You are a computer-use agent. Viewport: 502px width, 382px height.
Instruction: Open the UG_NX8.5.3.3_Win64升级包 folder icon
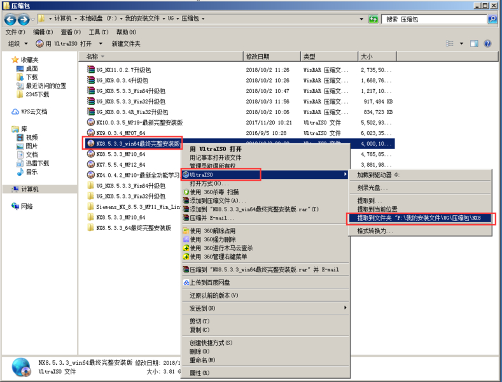[x=91, y=186]
